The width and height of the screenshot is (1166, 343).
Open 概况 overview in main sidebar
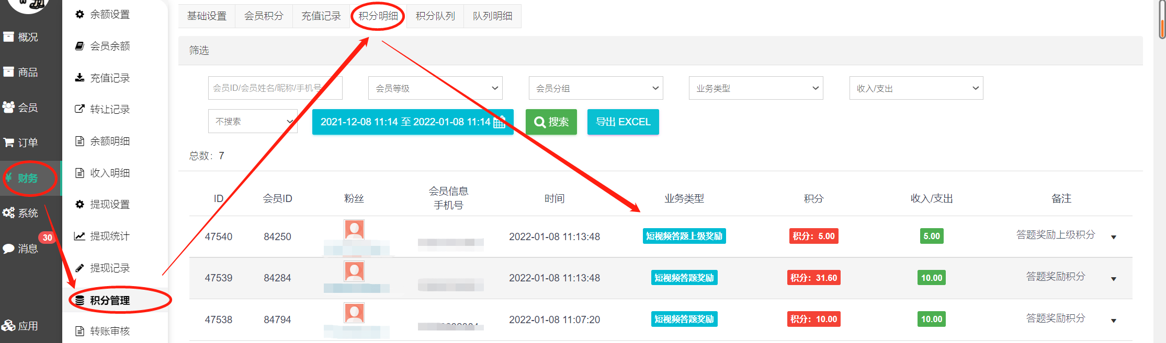coord(21,37)
